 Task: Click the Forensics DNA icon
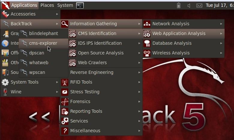click(x=65, y=102)
